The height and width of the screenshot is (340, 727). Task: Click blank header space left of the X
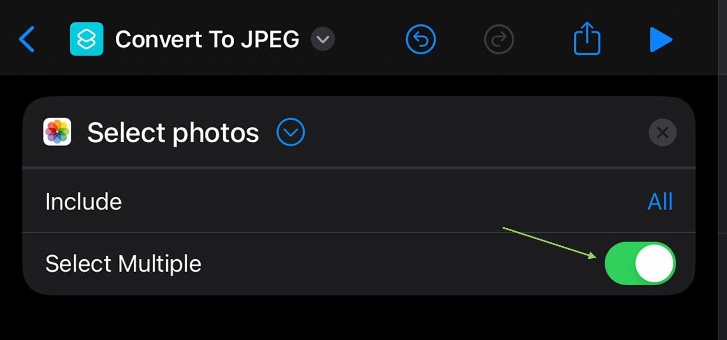point(475,133)
